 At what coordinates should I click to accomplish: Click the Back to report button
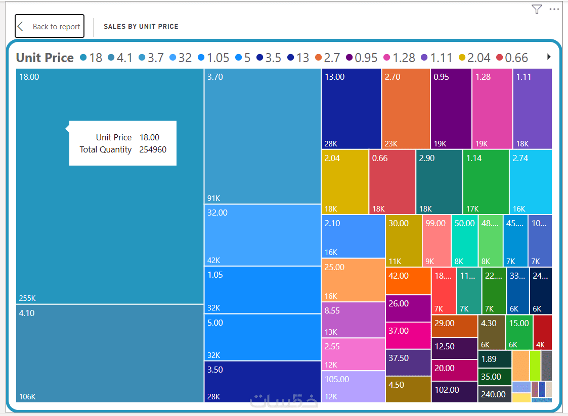click(49, 27)
